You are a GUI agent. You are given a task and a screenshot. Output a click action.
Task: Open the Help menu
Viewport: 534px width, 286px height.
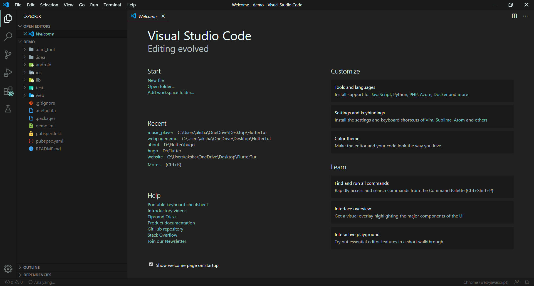click(x=131, y=5)
